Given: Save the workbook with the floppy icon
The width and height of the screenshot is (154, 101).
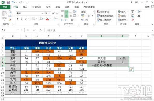Looking at the screenshot, I should point(8,2).
